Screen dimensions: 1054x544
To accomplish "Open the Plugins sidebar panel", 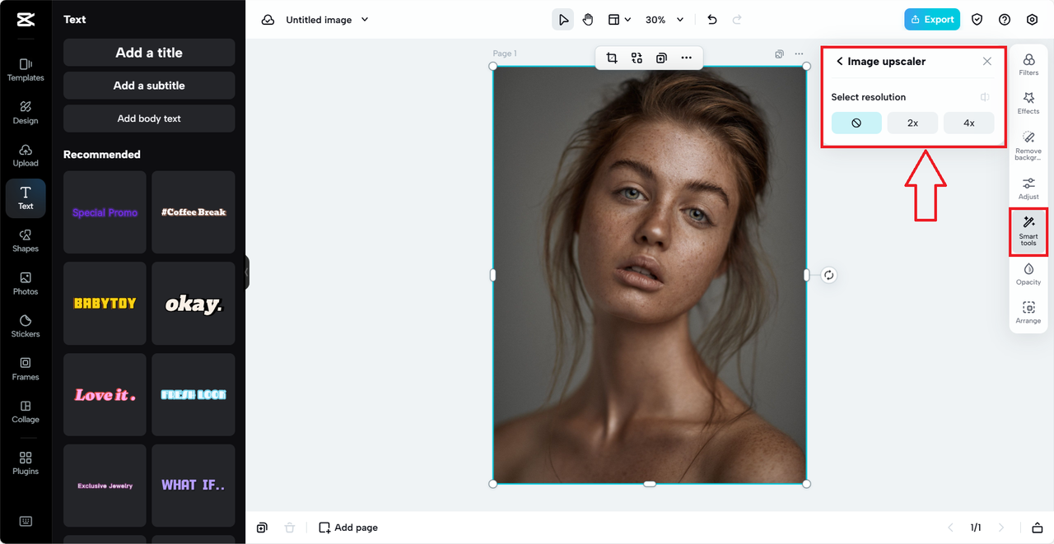I will pos(26,463).
